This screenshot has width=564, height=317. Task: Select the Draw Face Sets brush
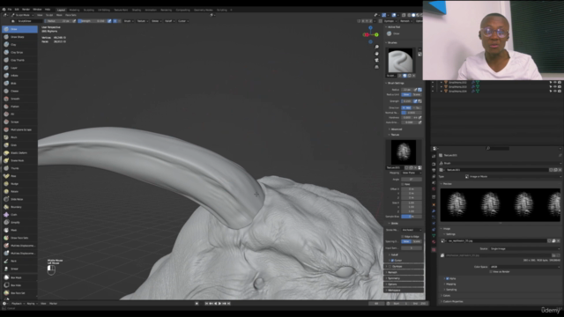19,238
